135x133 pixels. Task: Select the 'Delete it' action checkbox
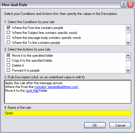(x=9, y=65)
